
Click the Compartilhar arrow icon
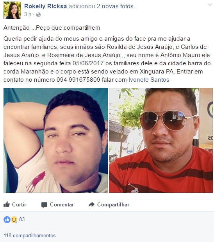[x=91, y=204]
